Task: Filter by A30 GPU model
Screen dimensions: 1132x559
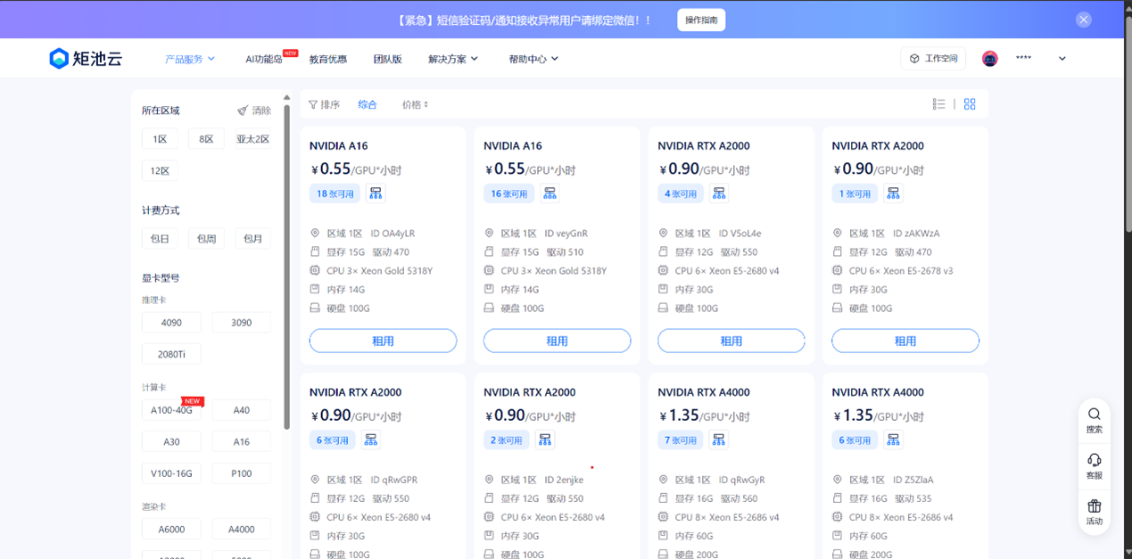Action: pos(171,442)
